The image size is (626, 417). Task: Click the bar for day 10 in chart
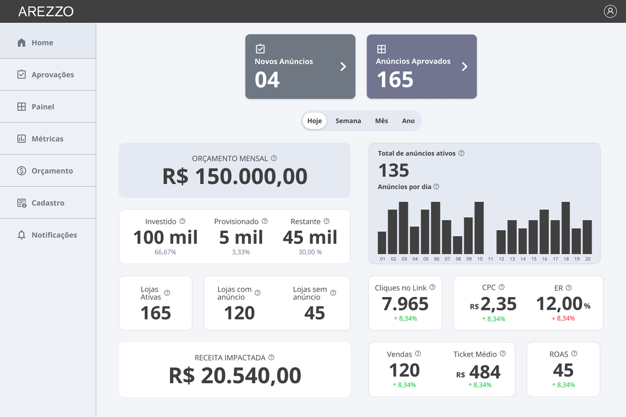[479, 228]
